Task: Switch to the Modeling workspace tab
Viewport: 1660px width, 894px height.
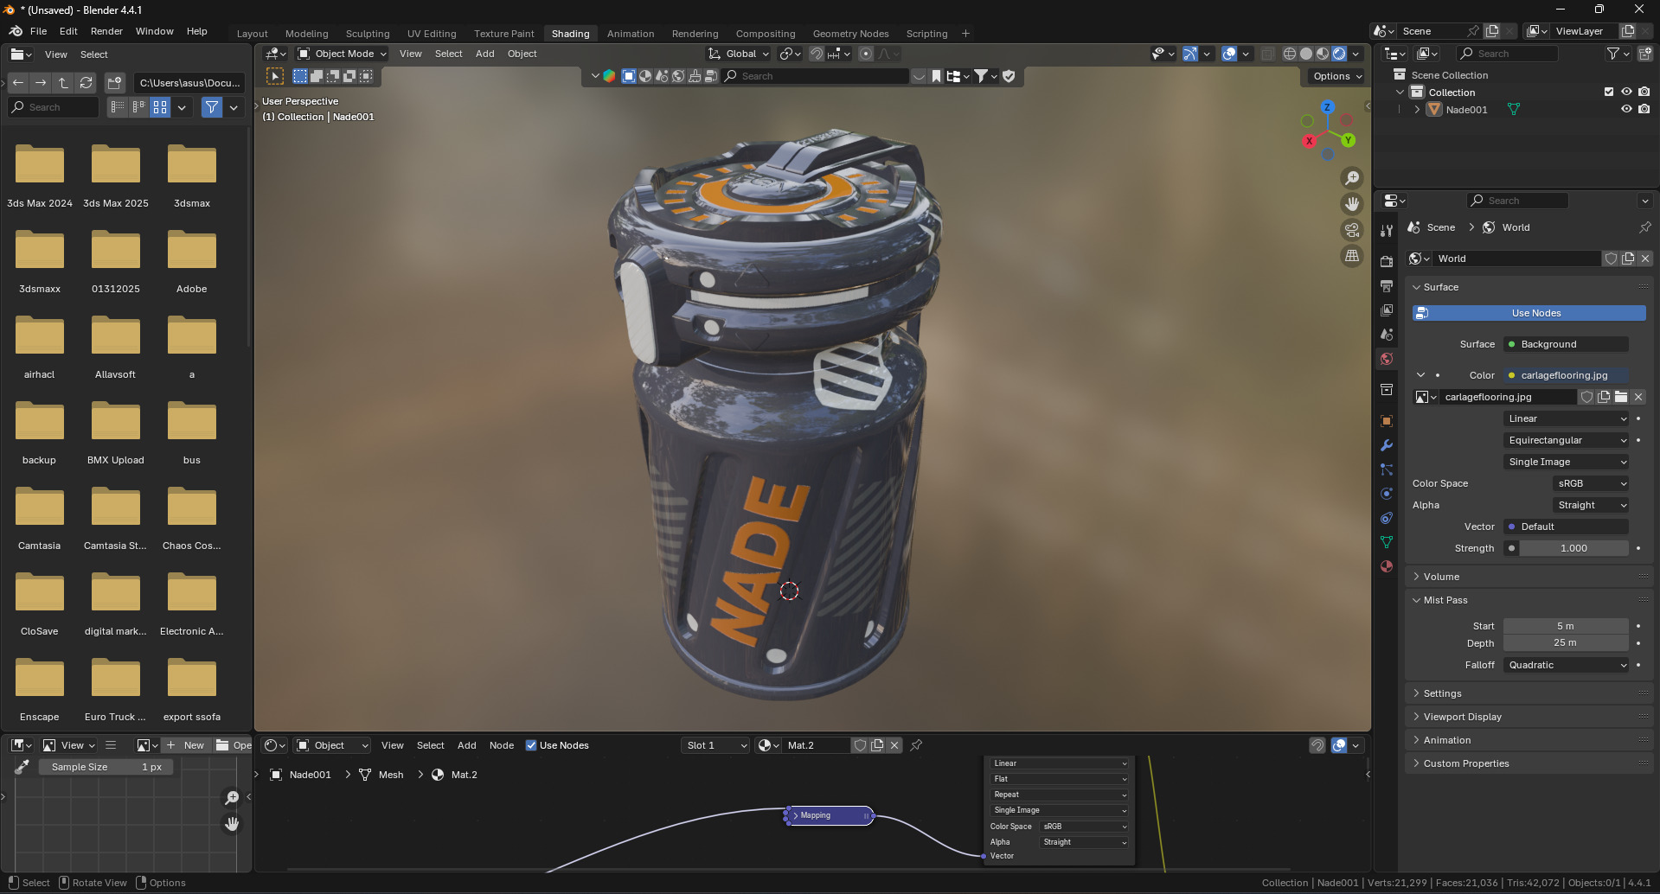Action: click(306, 34)
